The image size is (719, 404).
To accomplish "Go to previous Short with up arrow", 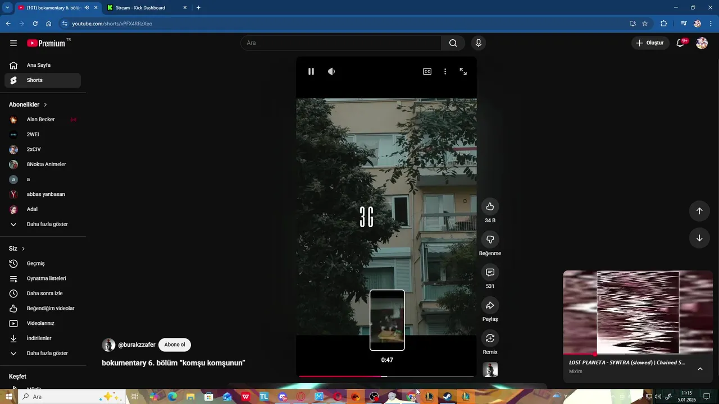I will [699, 211].
